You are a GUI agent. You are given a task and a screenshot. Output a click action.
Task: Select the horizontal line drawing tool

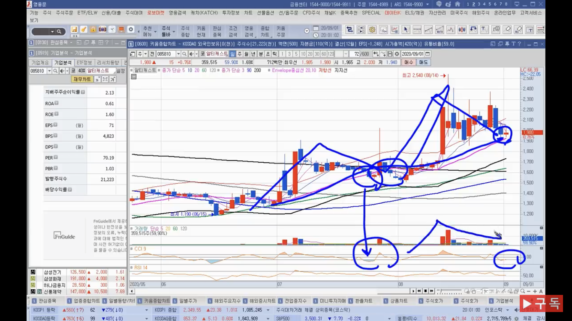pos(417,30)
